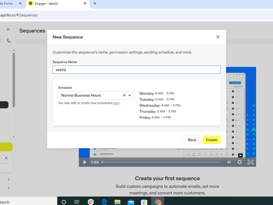The height and width of the screenshot is (205, 273).
Task: Open the Mail app from taskbar
Action: point(131,202)
